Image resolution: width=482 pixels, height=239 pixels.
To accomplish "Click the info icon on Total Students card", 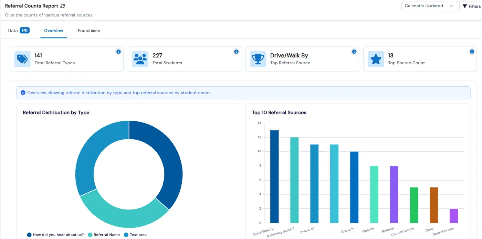I will click(236, 52).
